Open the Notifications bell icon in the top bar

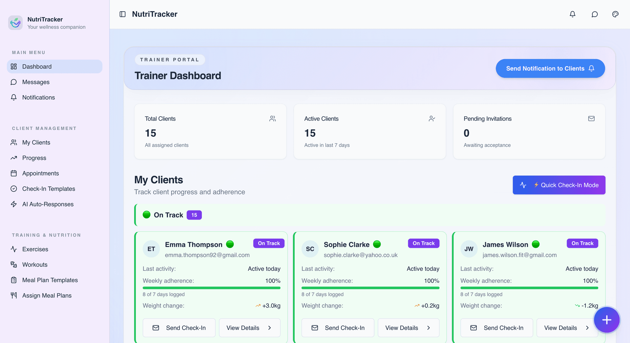coord(572,14)
